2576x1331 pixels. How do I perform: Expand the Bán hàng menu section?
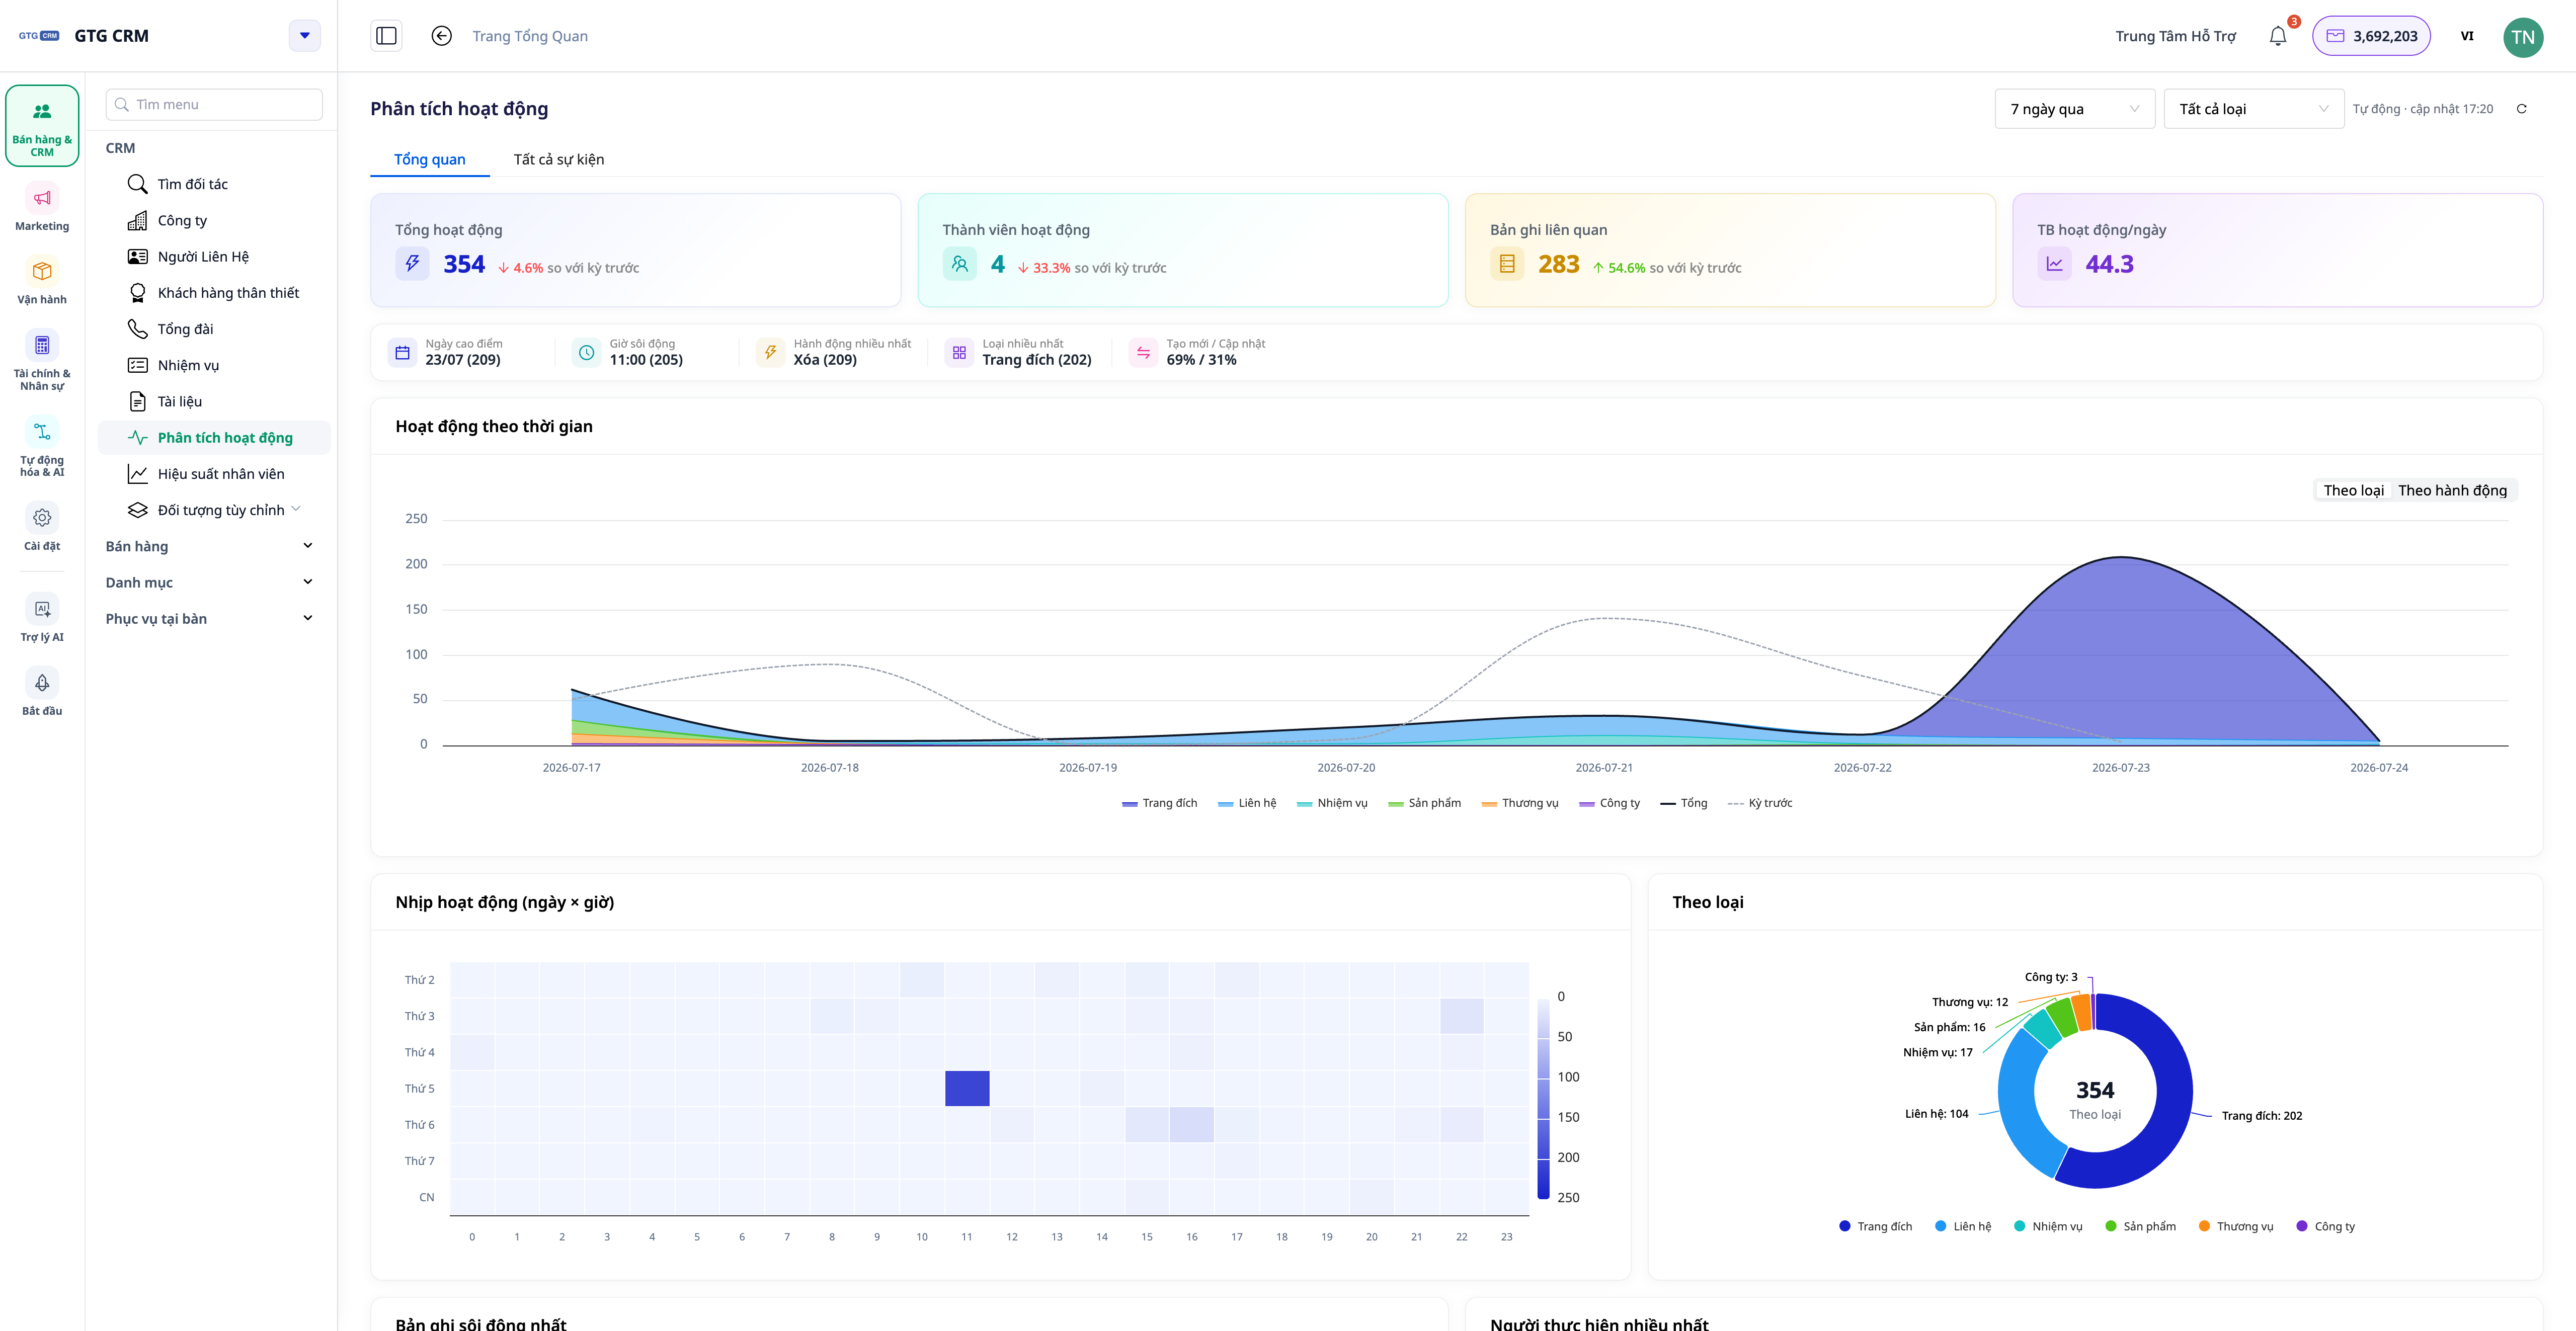point(210,546)
